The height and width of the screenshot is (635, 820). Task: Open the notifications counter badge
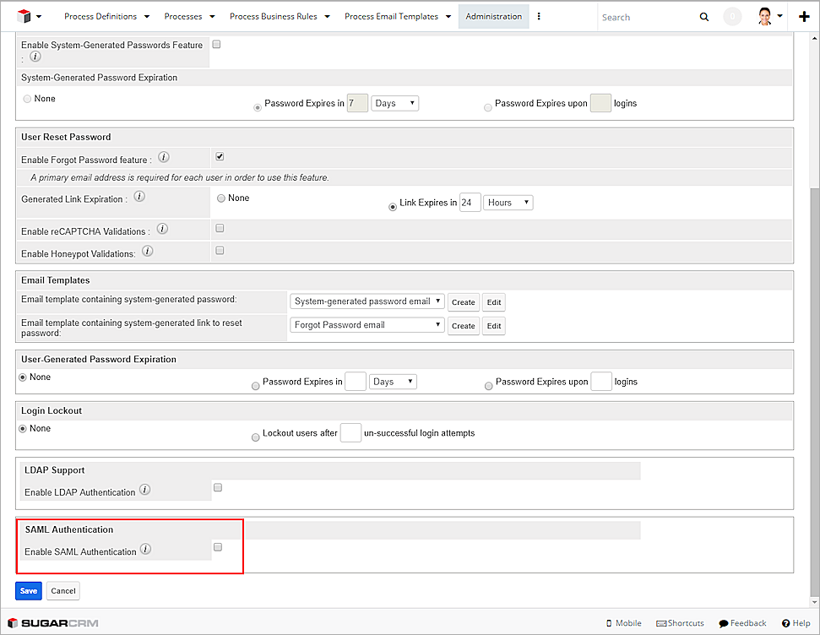pyautogui.click(x=732, y=17)
